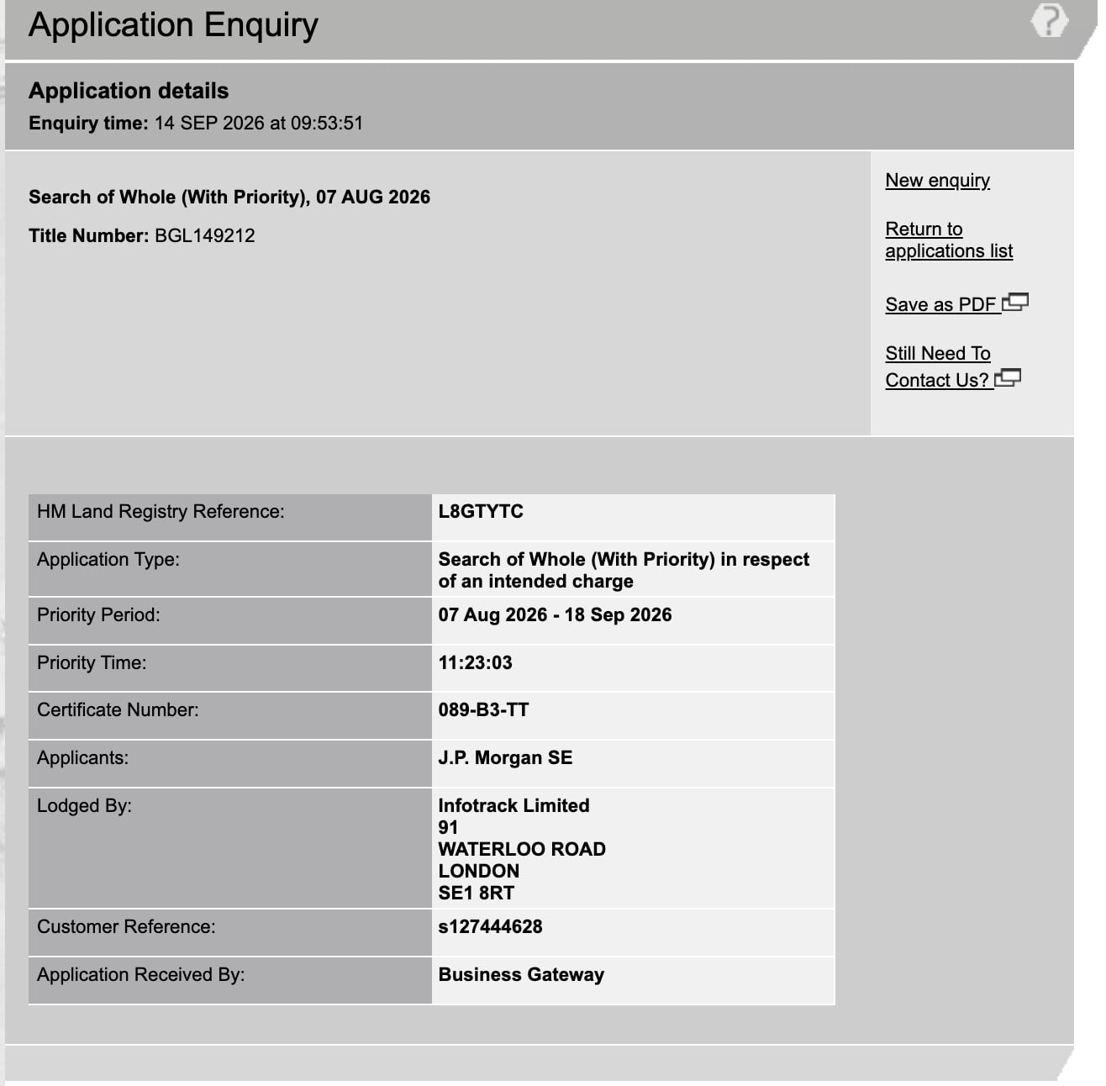This screenshot has width=1106, height=1086.
Task: Click the Contact Us new-window icon
Action: click(x=1008, y=378)
